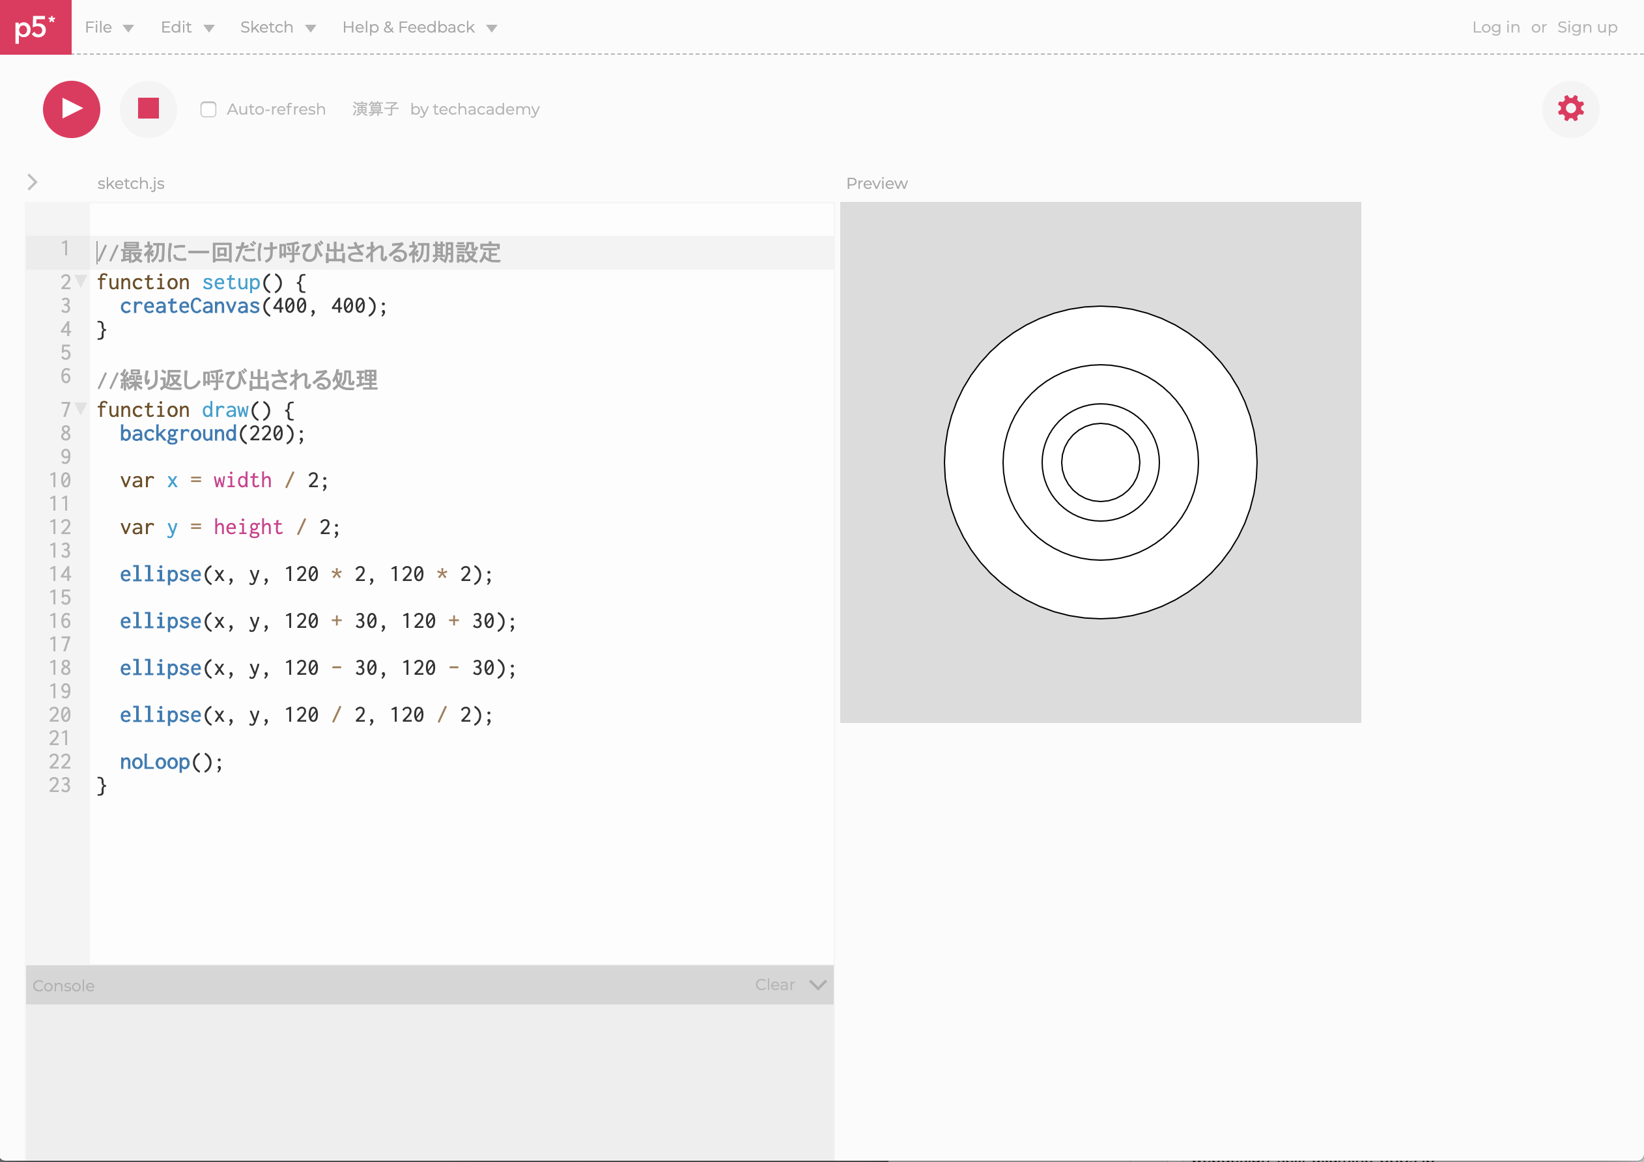Open the File menu
The image size is (1644, 1162).
(x=108, y=27)
